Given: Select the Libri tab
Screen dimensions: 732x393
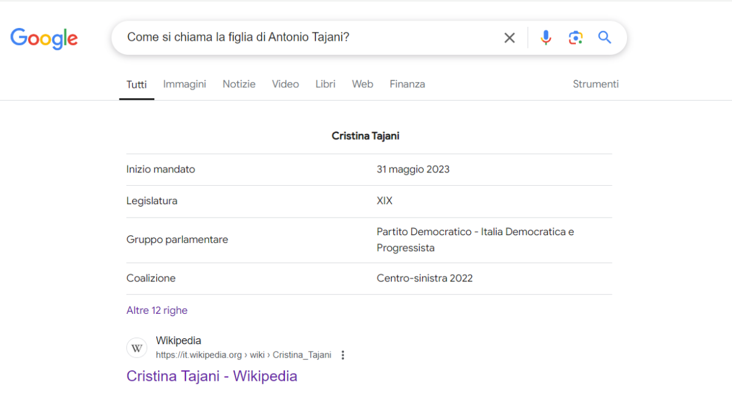Looking at the screenshot, I should pyautogui.click(x=325, y=84).
